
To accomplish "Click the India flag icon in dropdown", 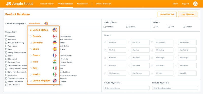I will 55,62.
